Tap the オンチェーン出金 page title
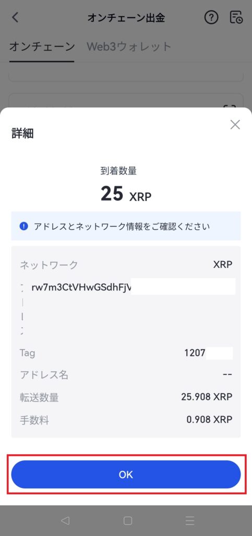Viewport: 252px width, 536px height. pyautogui.click(x=126, y=18)
